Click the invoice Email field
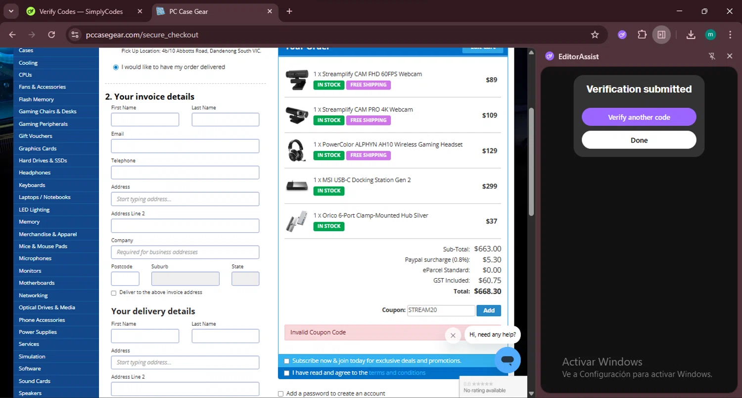Viewport: 742px width, 398px height. click(x=185, y=146)
